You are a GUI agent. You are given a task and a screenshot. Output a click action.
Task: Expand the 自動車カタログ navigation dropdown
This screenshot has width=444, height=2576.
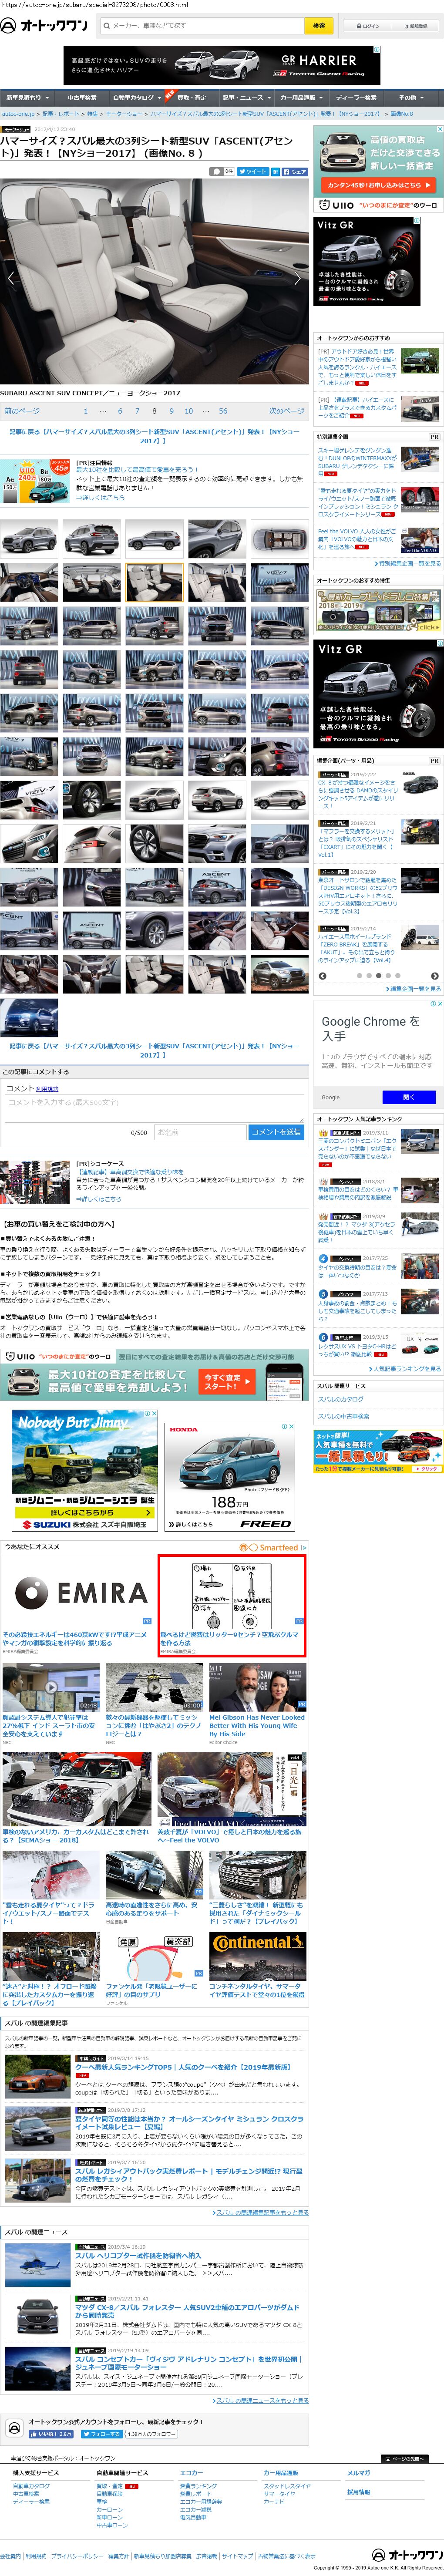point(135,98)
